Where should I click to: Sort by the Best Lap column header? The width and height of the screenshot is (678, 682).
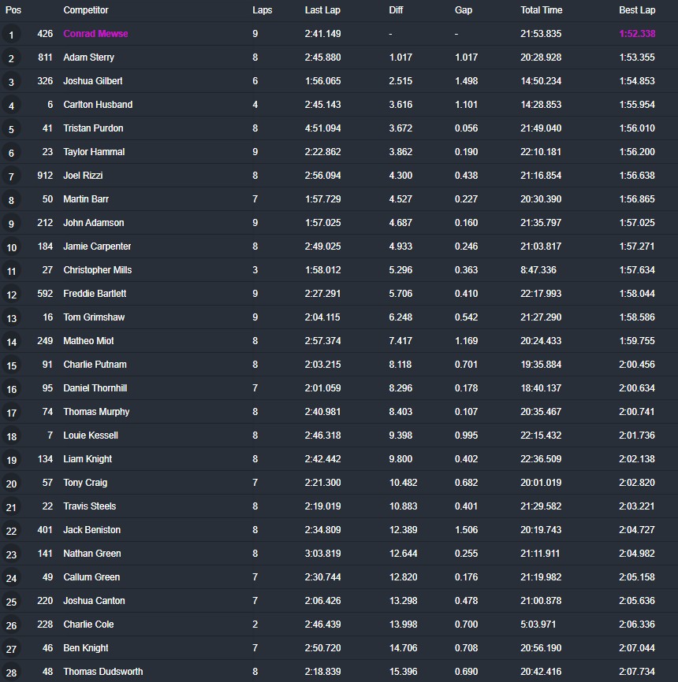pyautogui.click(x=637, y=10)
